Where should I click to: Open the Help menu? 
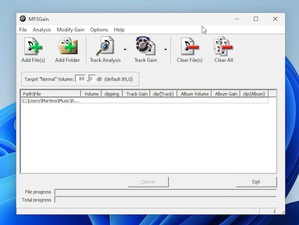(119, 30)
